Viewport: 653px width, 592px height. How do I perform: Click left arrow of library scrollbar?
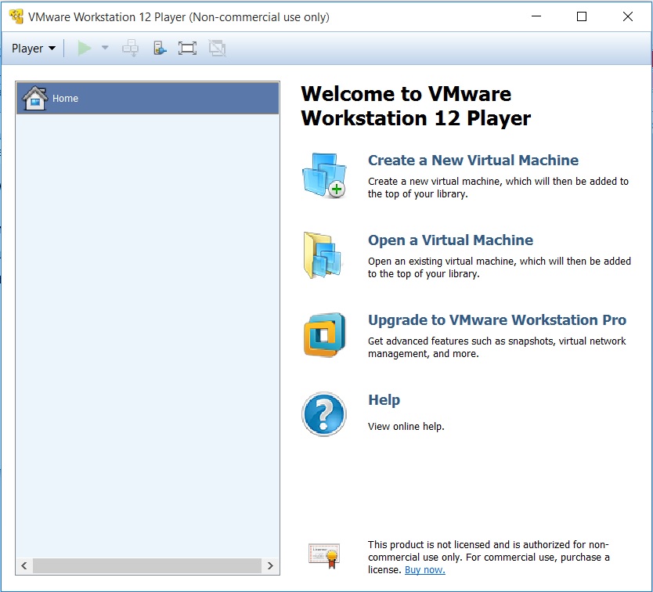coord(24,565)
